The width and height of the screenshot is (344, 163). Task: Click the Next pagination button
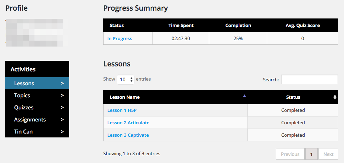328,154
